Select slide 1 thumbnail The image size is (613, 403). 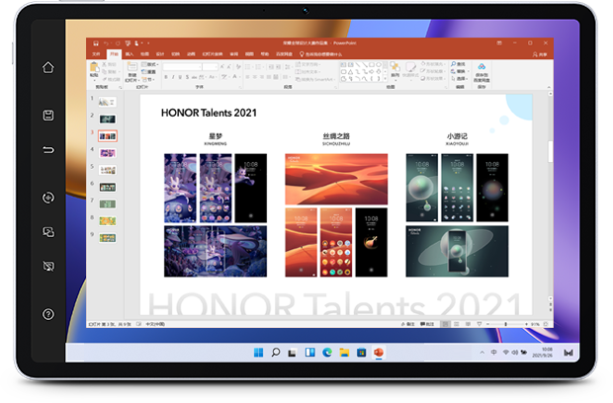[x=107, y=102]
